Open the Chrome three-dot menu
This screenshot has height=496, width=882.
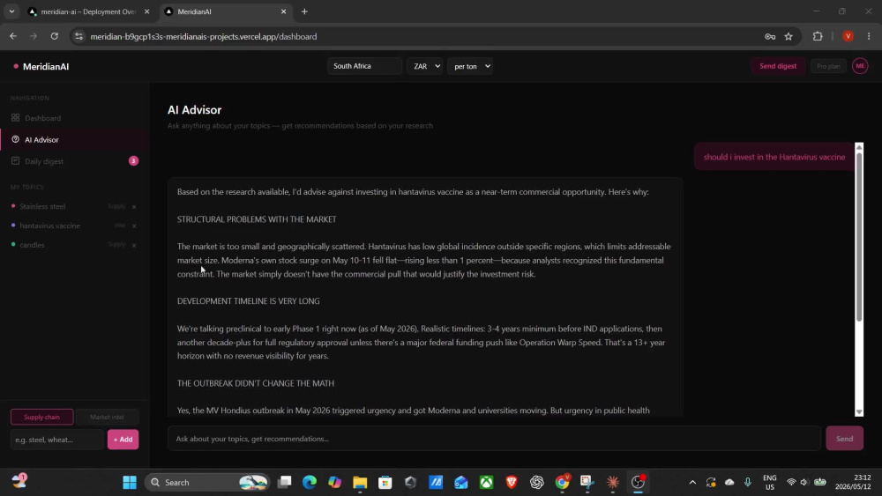tap(869, 36)
